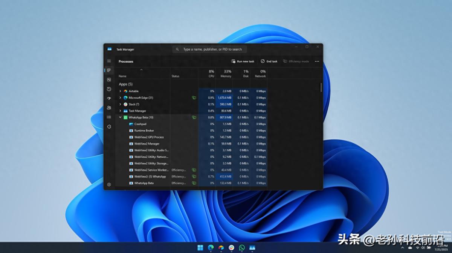Open the Startup apps page in sidebar

(109, 98)
